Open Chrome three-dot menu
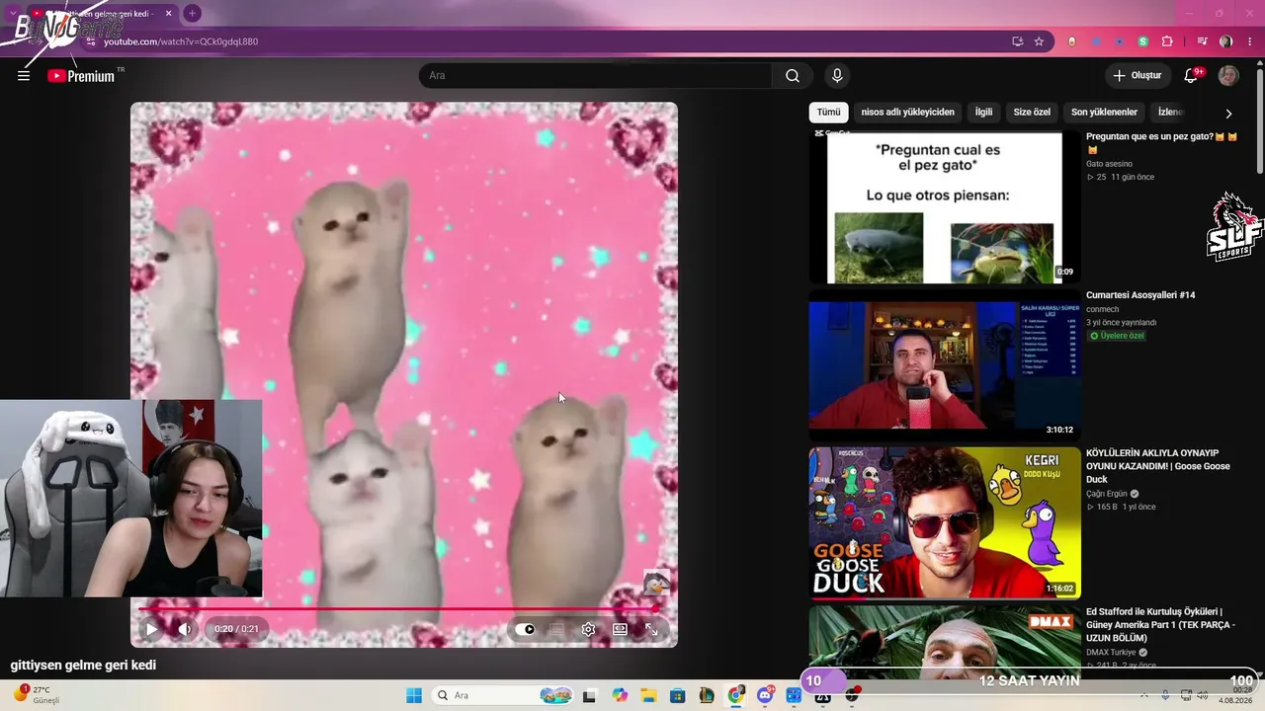The height and width of the screenshot is (711, 1265). pos(1249,41)
